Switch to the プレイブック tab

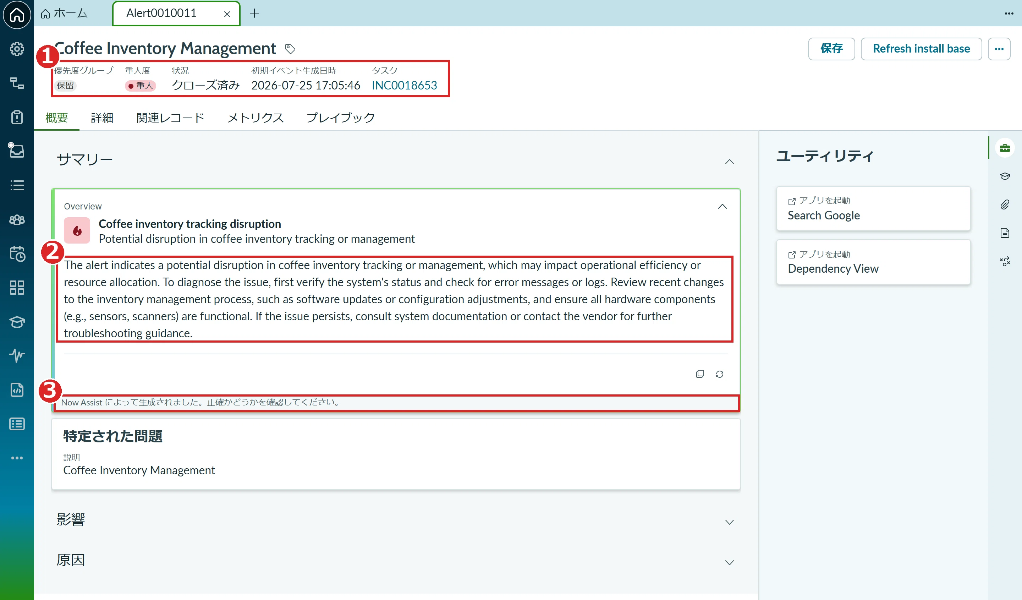tap(340, 118)
